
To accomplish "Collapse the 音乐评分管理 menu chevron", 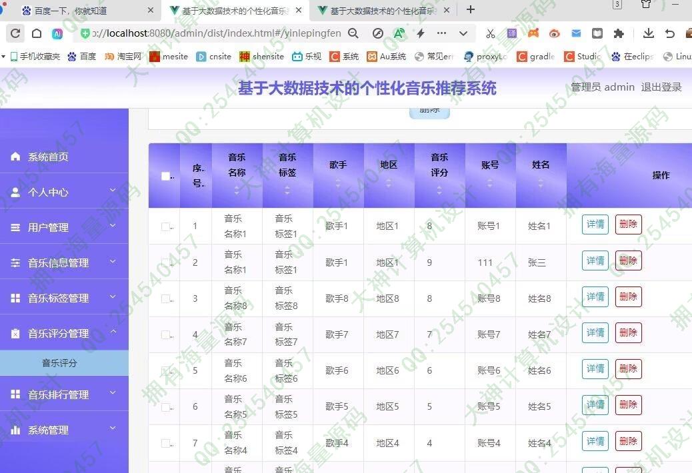I will [113, 332].
